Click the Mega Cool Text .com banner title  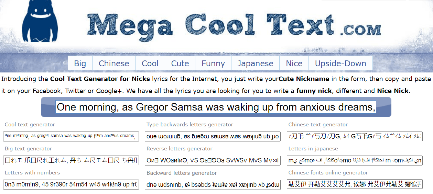click(234, 26)
